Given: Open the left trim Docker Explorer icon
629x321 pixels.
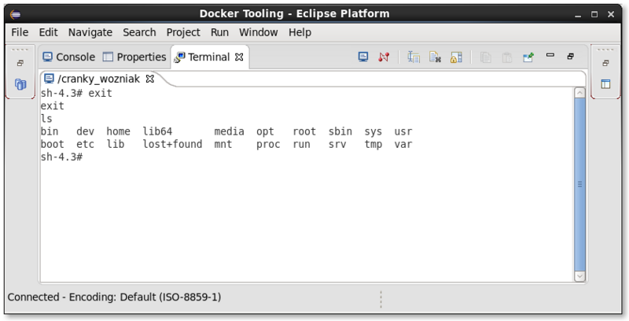Looking at the screenshot, I should click(x=20, y=84).
